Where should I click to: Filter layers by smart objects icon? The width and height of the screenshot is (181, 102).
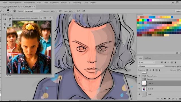click(175, 62)
